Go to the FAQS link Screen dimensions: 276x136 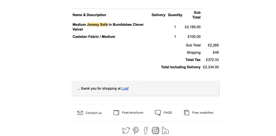coord(168,113)
